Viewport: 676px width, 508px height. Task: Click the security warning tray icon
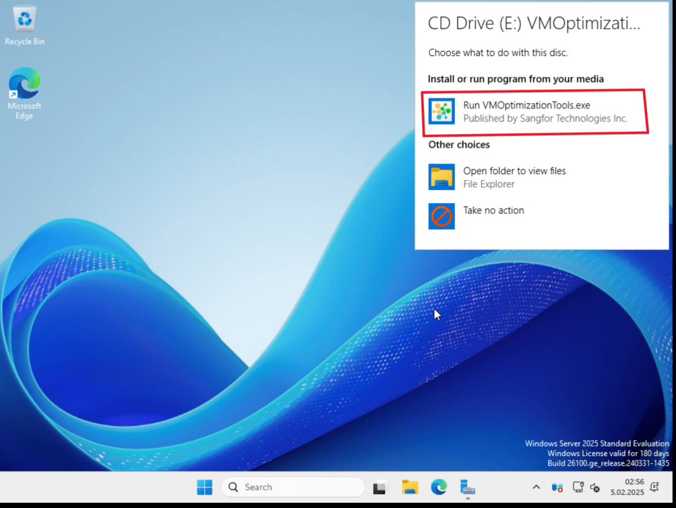click(x=558, y=488)
